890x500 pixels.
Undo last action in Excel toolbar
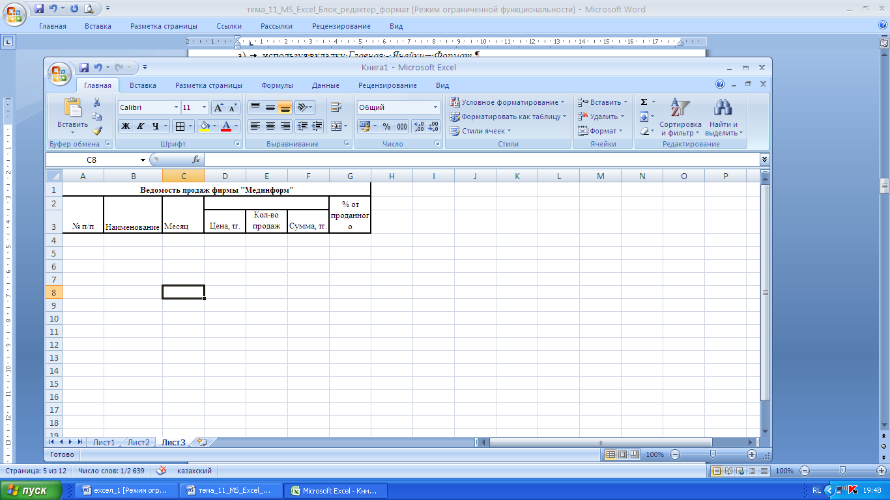point(98,67)
